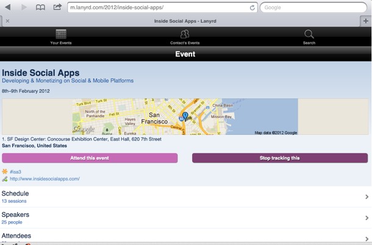This screenshot has height=245, width=372.
Task: Click the SF Design Center address text
Action: pyautogui.click(x=82, y=139)
